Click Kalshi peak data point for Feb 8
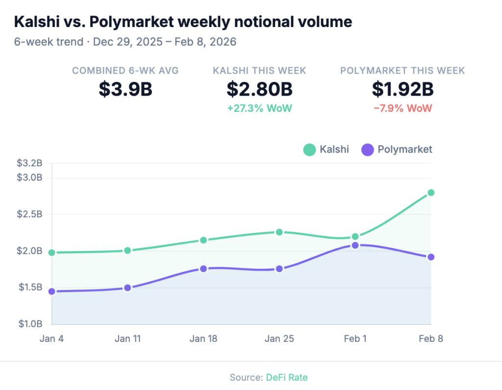This screenshot has height=390, width=502. (431, 192)
